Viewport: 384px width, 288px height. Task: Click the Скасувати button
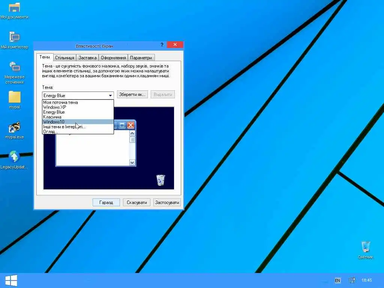pyautogui.click(x=136, y=202)
